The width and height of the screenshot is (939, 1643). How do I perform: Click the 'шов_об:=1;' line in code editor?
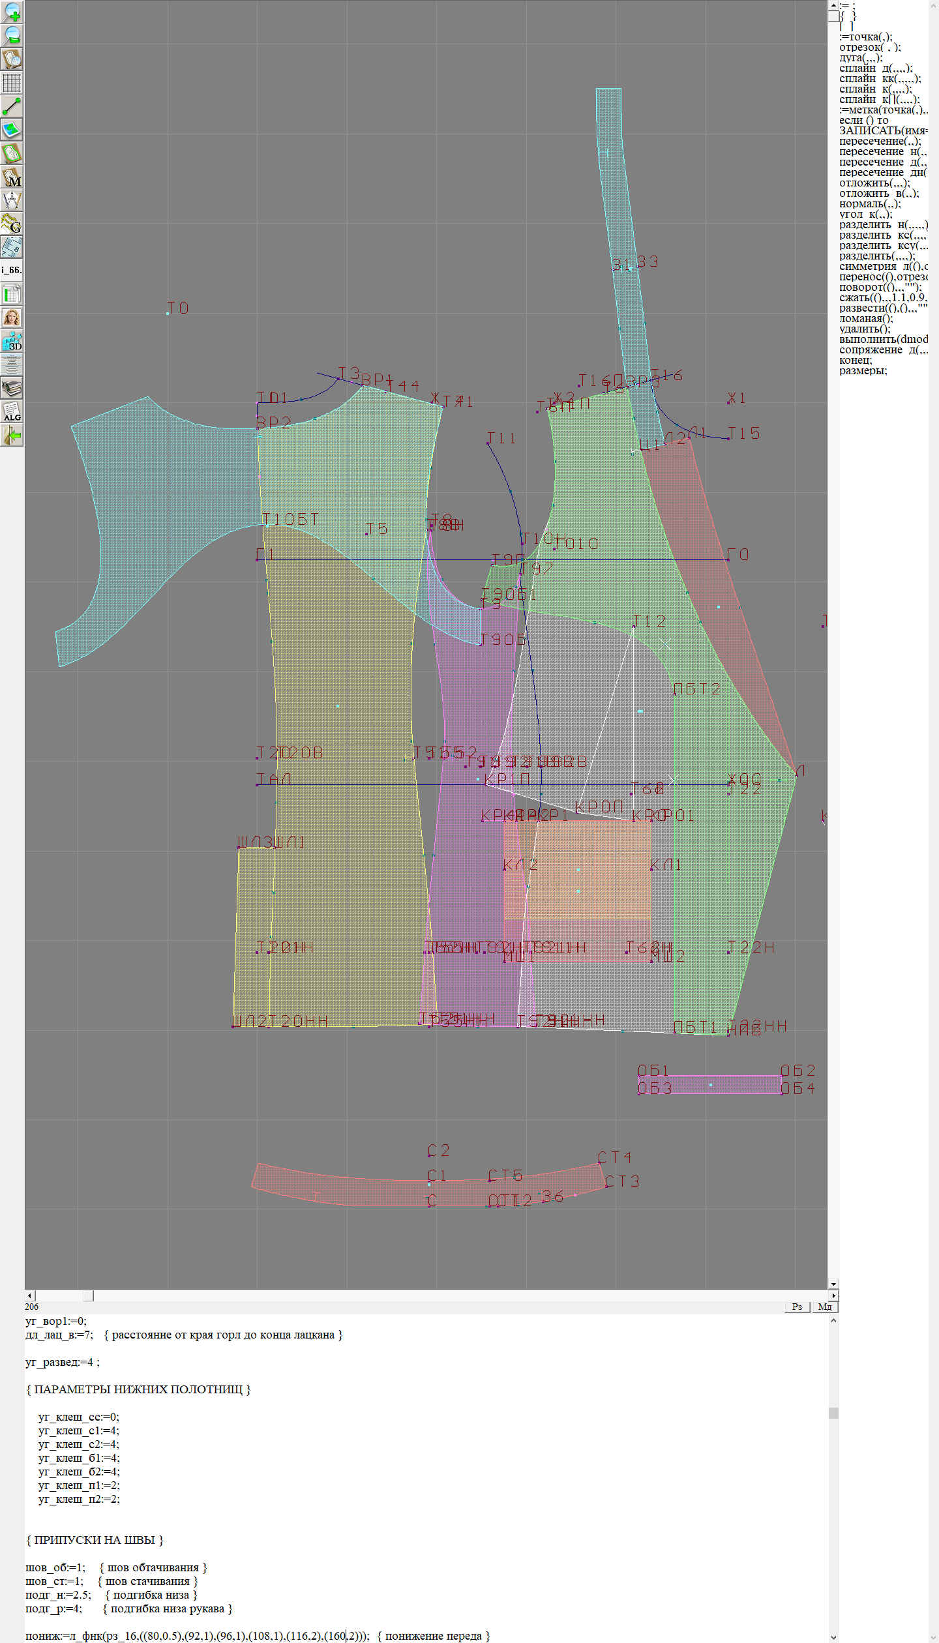point(55,1567)
